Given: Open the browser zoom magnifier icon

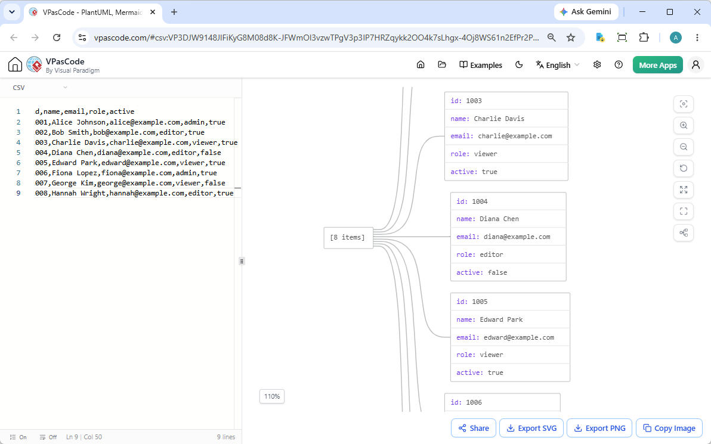Looking at the screenshot, I should point(551,38).
